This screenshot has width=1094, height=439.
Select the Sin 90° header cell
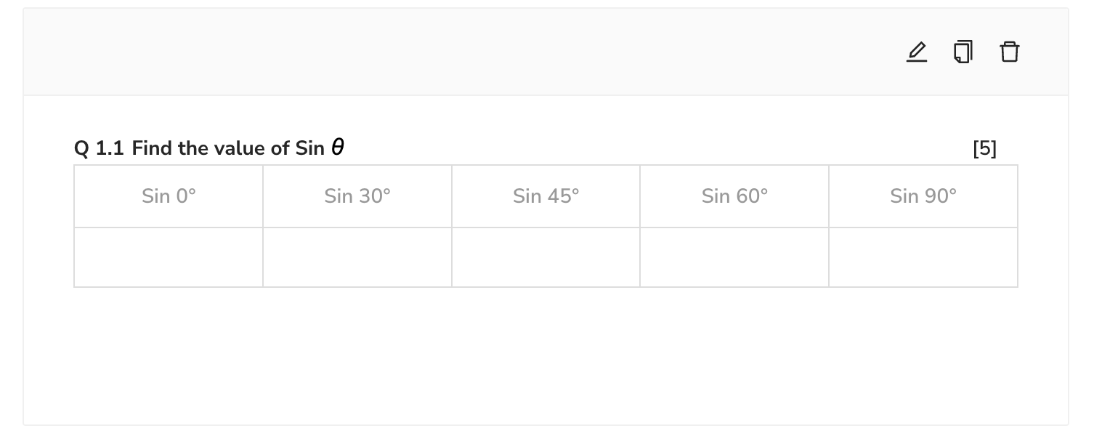click(x=923, y=196)
